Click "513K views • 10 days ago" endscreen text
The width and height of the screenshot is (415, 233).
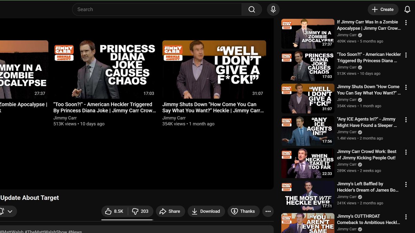point(79,124)
